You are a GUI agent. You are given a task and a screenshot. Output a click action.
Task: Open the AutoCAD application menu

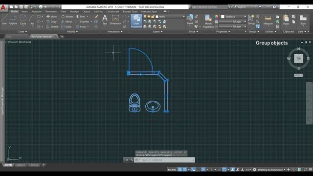pos(3,8)
